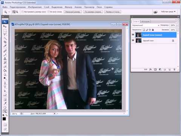Open the layer fill slider arrow
Image resolution: width=181 pixels, height=136 pixels.
pyautogui.click(x=177, y=30)
